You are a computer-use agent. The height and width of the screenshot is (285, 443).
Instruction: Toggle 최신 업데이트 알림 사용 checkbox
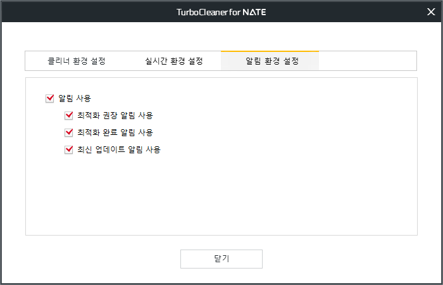(68, 149)
